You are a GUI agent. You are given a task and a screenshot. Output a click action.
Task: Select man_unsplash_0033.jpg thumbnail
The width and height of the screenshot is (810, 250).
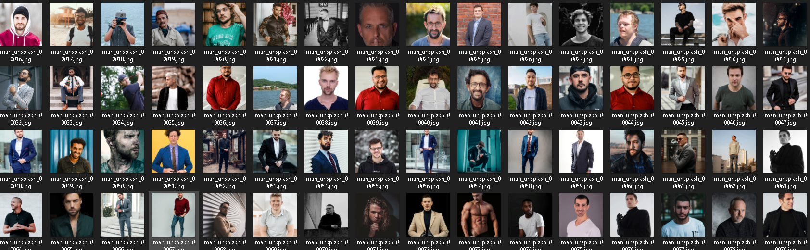[x=71, y=88]
